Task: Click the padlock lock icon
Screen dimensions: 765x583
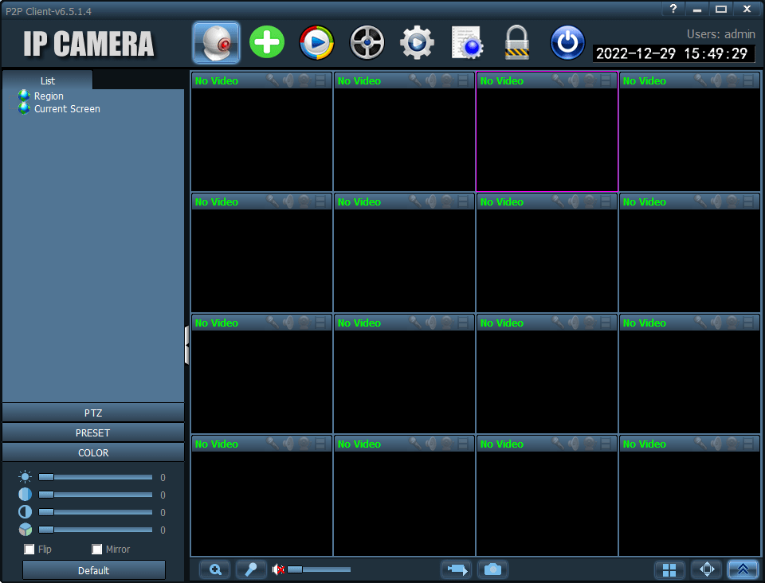Action: pyautogui.click(x=516, y=43)
